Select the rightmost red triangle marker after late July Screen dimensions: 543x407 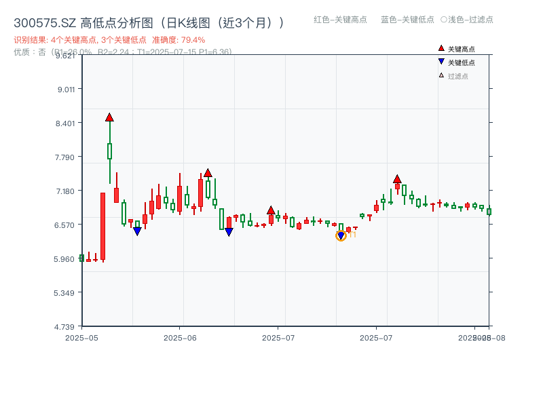[x=397, y=179]
